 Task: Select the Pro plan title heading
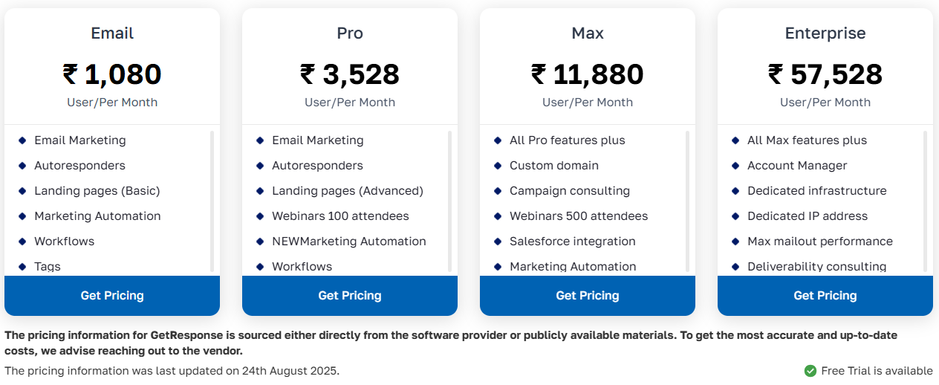[x=350, y=33]
